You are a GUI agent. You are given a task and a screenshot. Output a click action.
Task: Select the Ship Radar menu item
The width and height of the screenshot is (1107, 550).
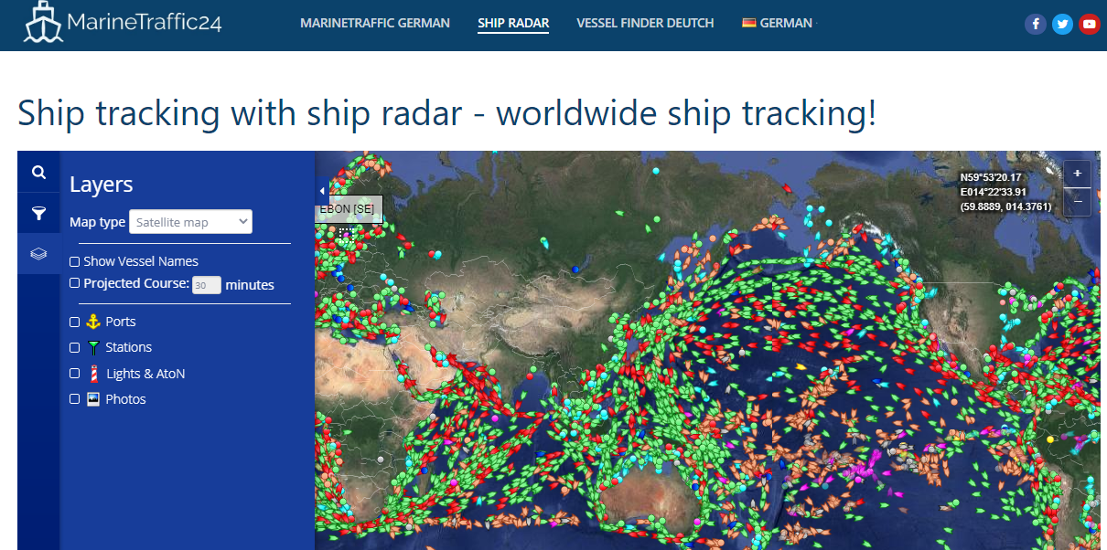pyautogui.click(x=513, y=23)
